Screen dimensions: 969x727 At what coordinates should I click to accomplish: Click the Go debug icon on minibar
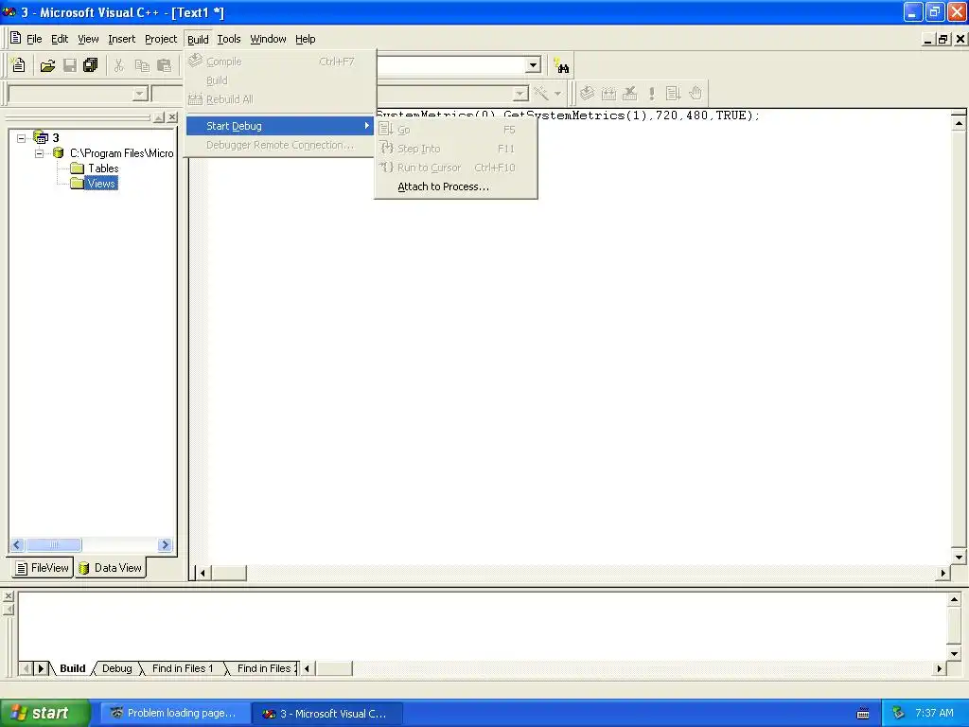[673, 94]
